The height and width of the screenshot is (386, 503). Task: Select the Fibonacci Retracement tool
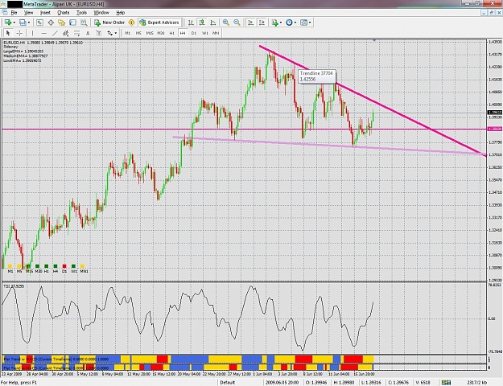tap(77, 33)
